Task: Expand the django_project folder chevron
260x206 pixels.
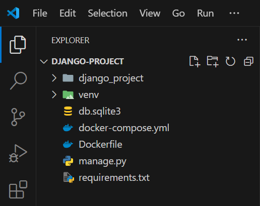Action: tap(54, 78)
